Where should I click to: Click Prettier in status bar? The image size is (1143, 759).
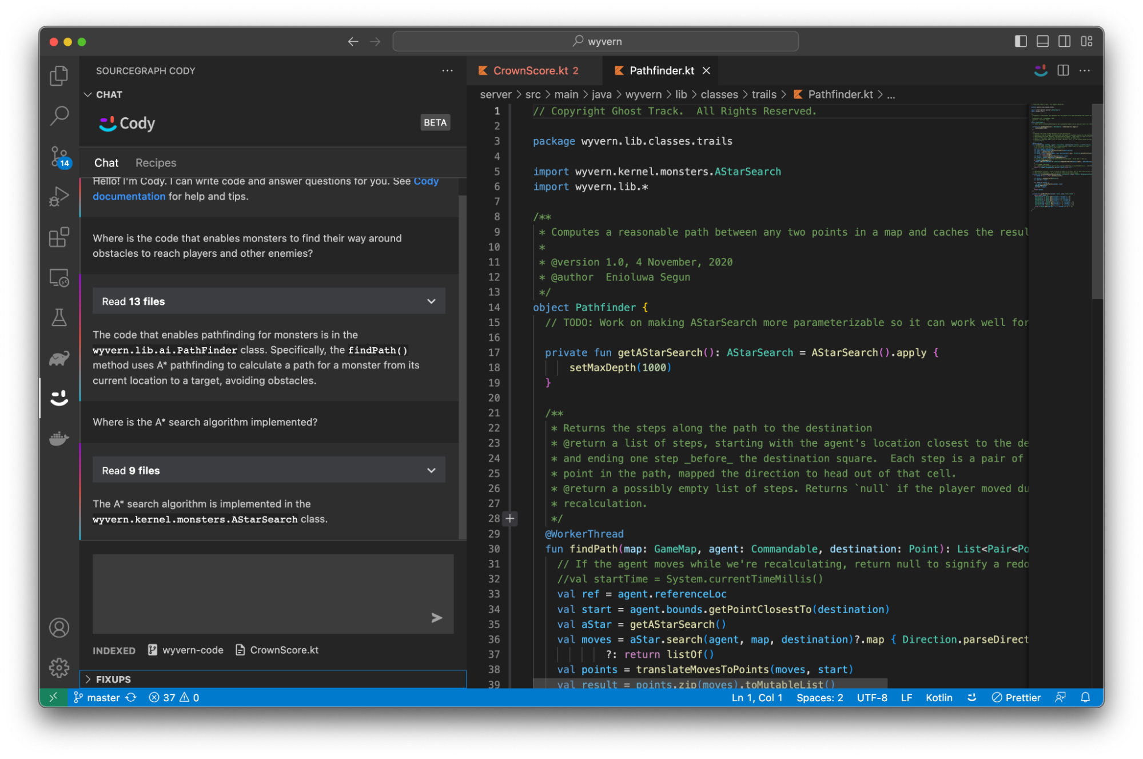pos(1016,697)
